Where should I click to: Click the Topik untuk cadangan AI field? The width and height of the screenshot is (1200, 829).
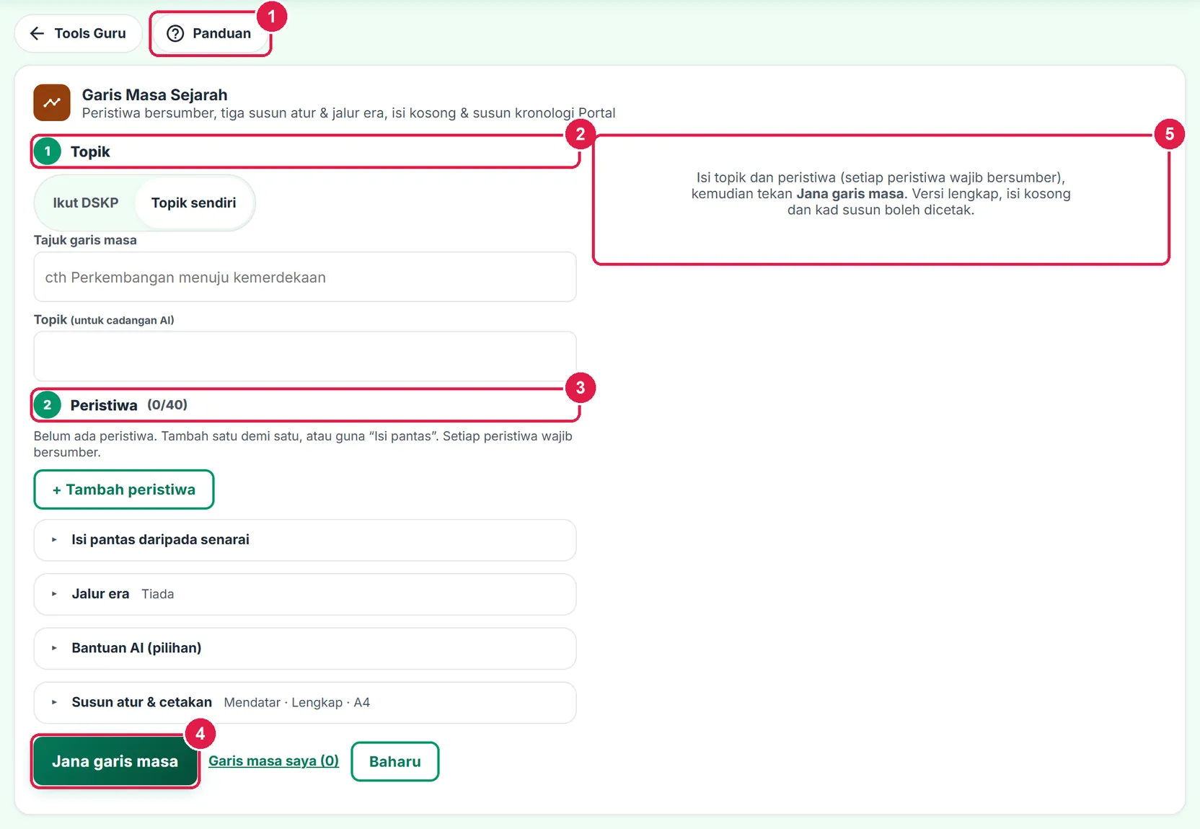coord(305,356)
